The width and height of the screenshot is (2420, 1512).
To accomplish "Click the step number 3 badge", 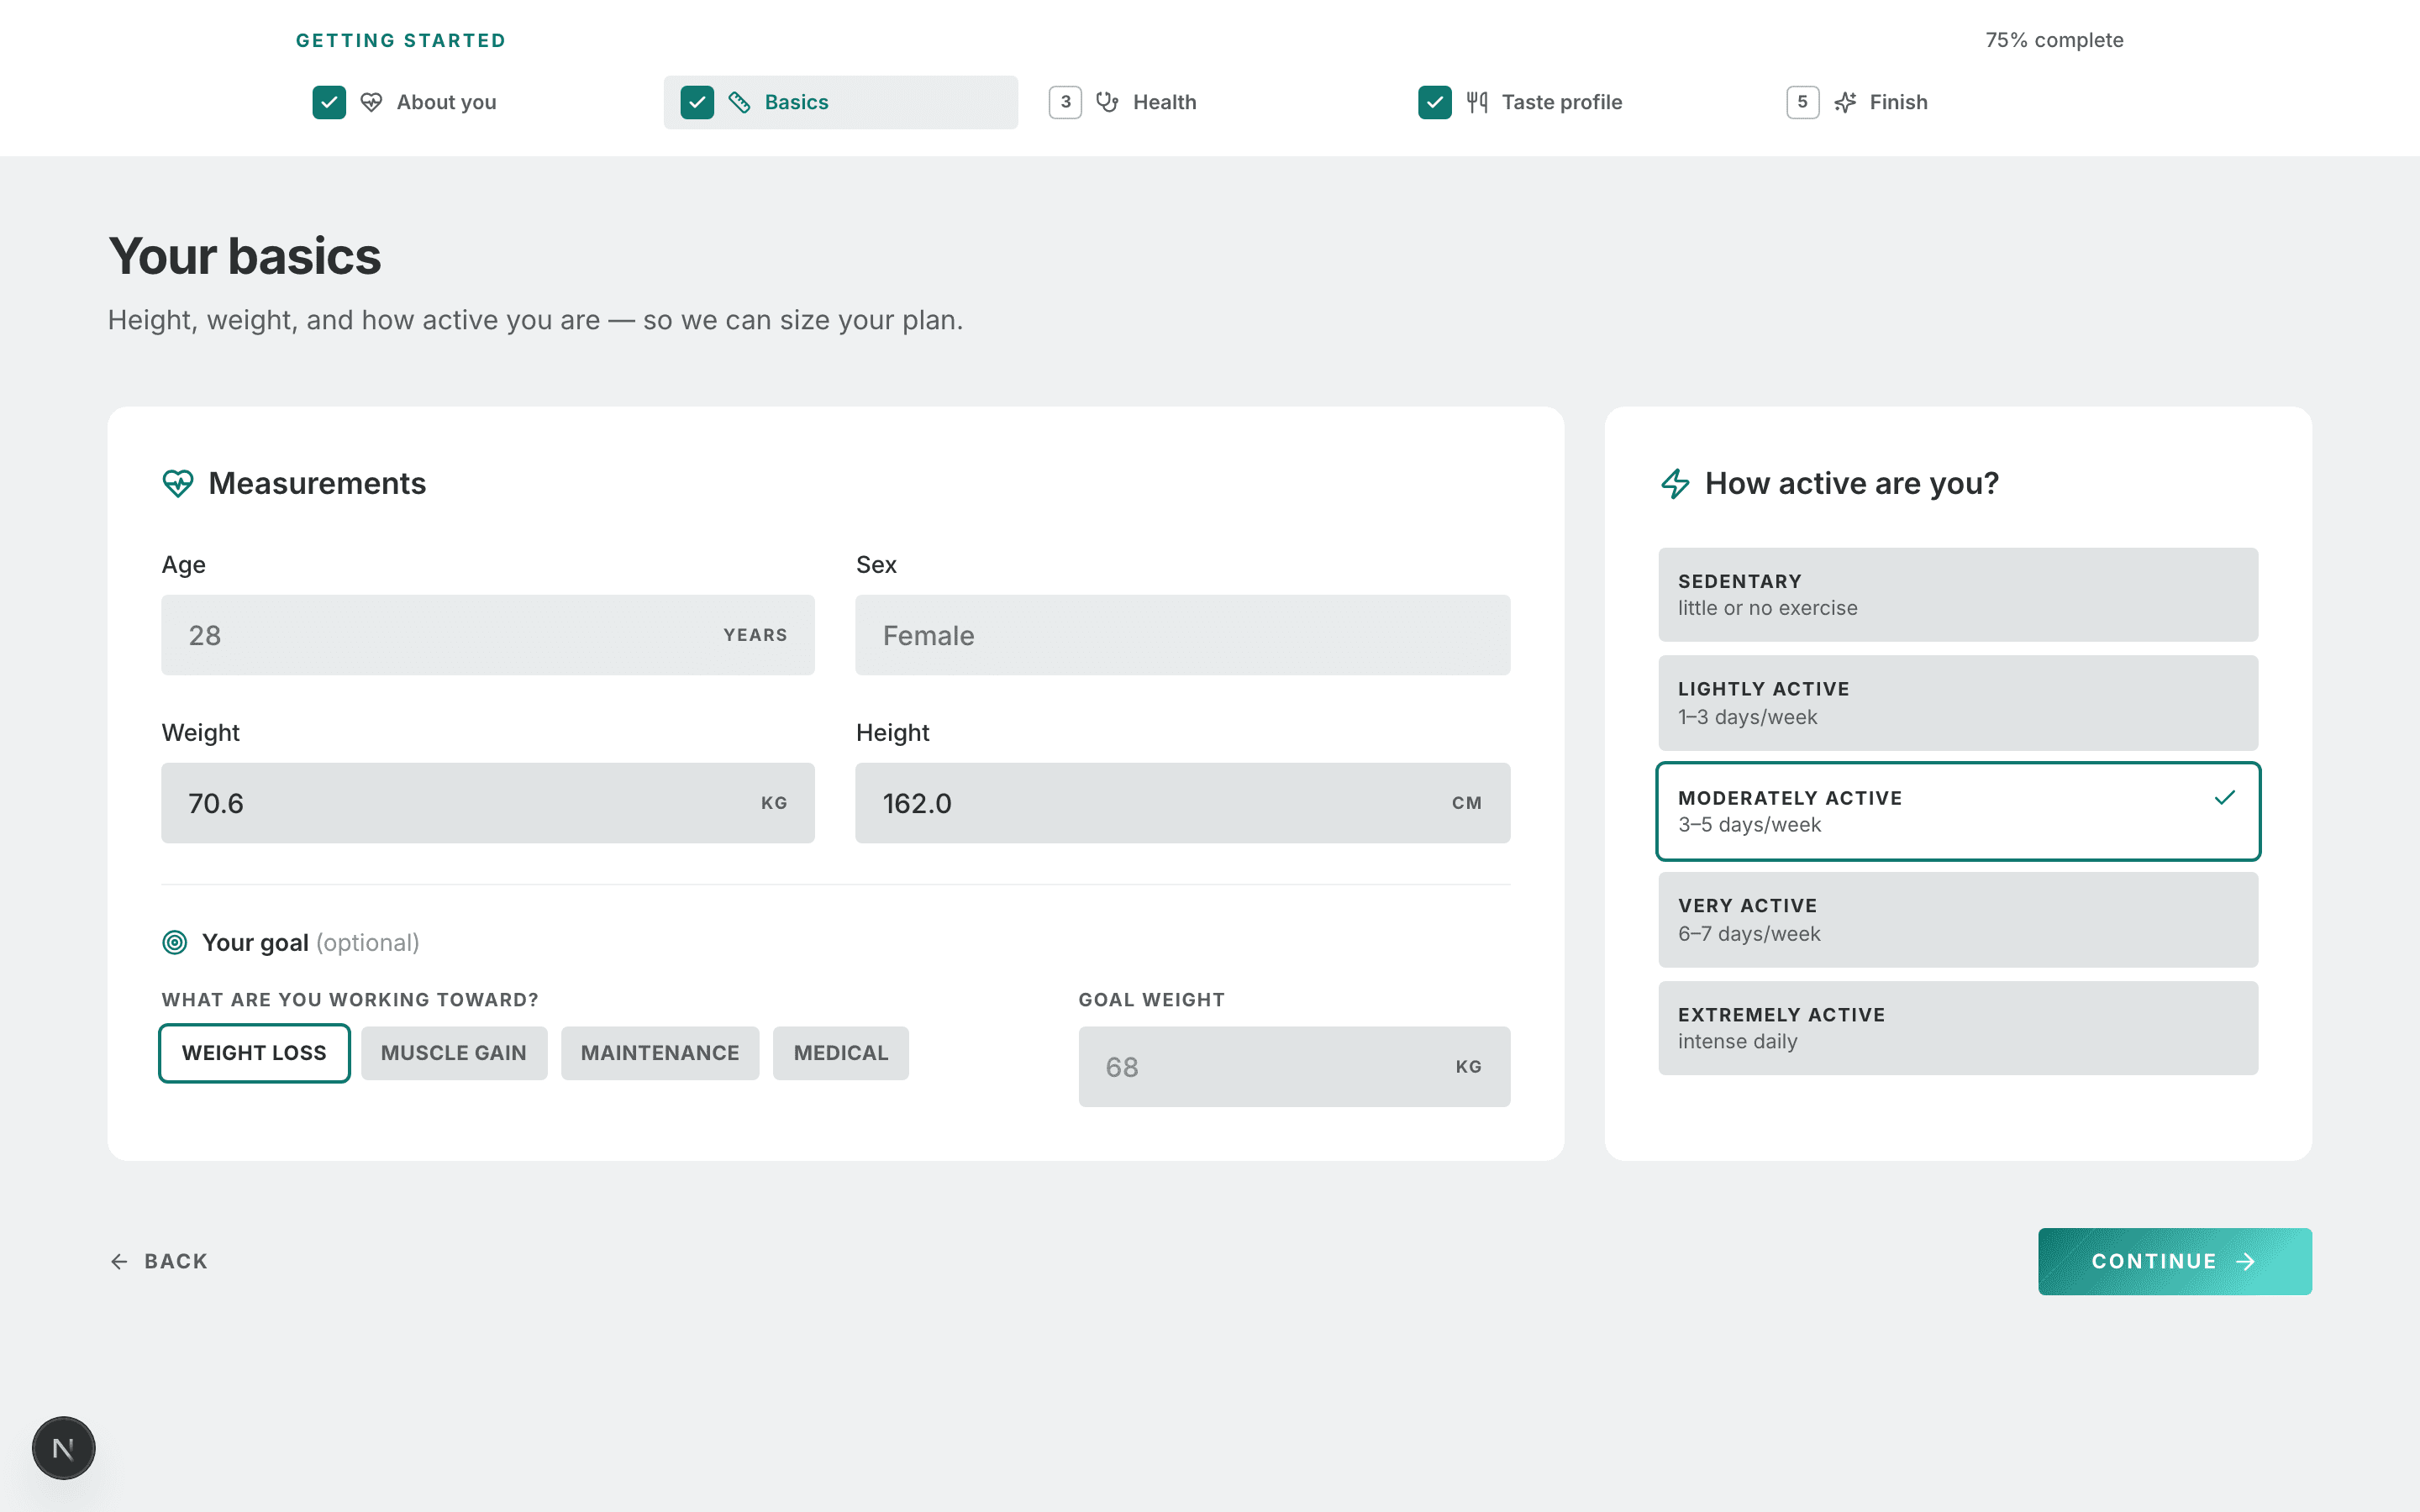I will pyautogui.click(x=1065, y=102).
